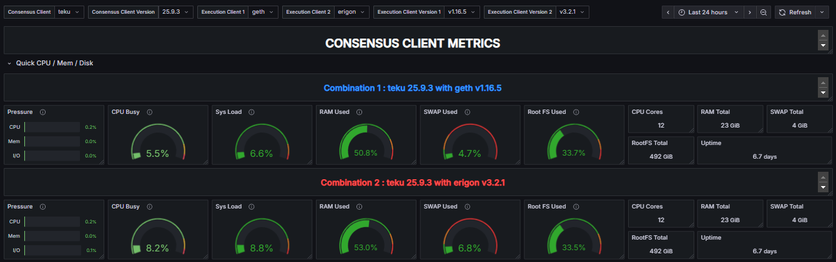This screenshot has width=836, height=262.
Task: Click the zoom out time range icon
Action: 764,12
